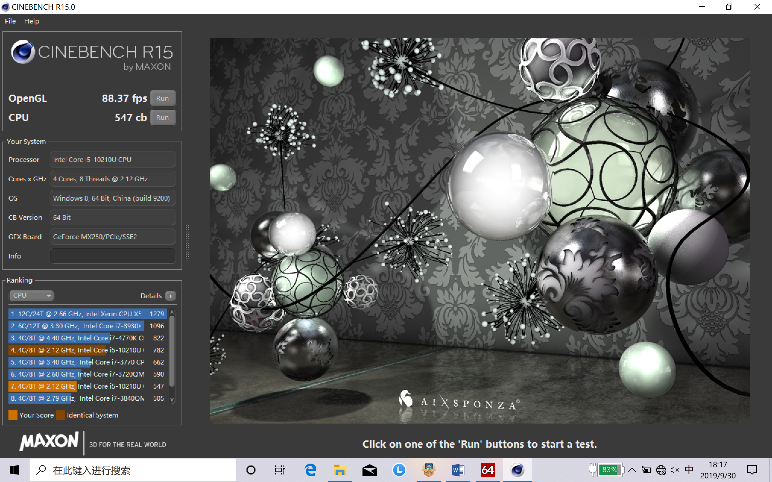
Task: Open Task View on taskbar
Action: [280, 470]
